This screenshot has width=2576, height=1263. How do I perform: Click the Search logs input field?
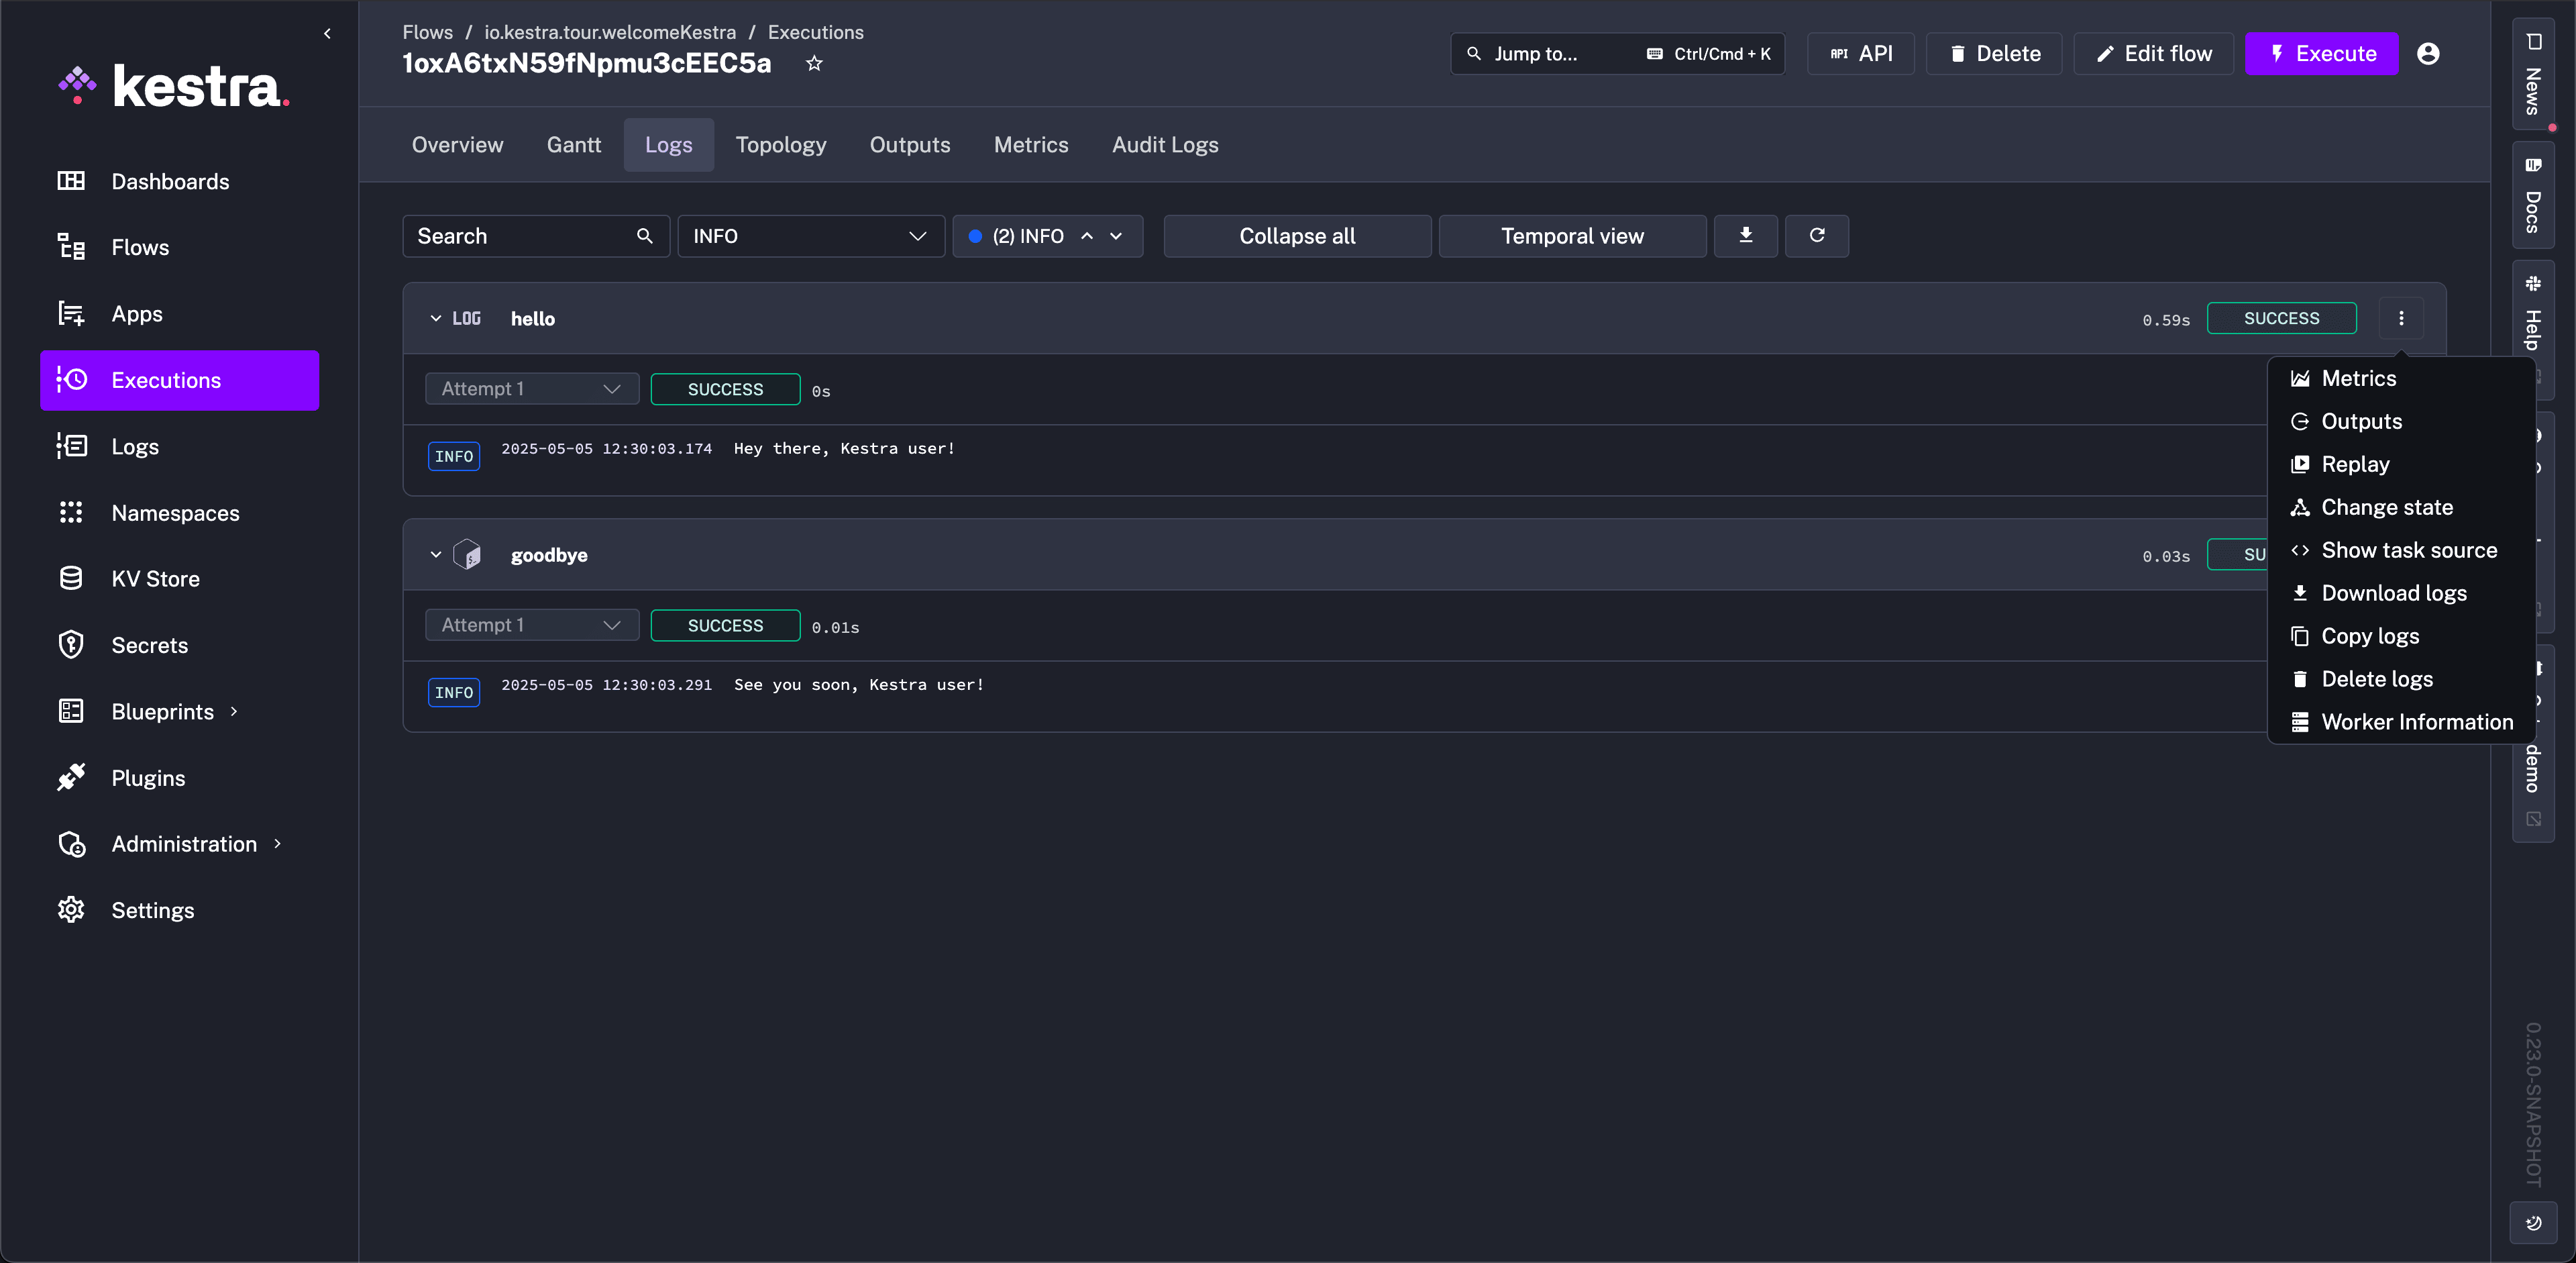pos(520,236)
